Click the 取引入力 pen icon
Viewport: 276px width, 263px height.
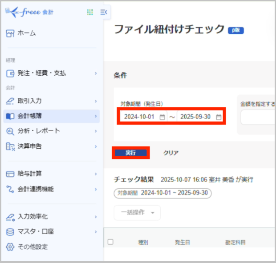click(10, 101)
